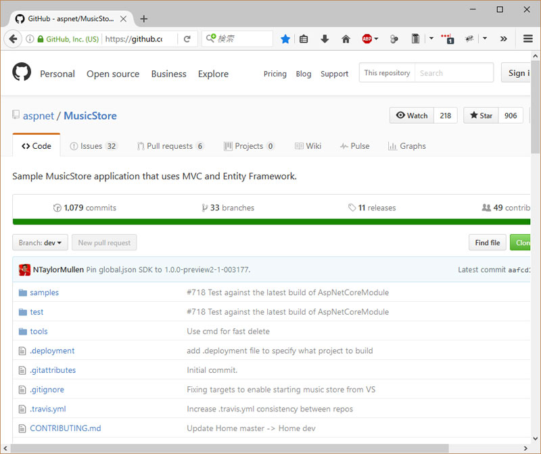Open the Branch: dev dropdown
Screen dimensions: 541x454
click(x=40, y=243)
